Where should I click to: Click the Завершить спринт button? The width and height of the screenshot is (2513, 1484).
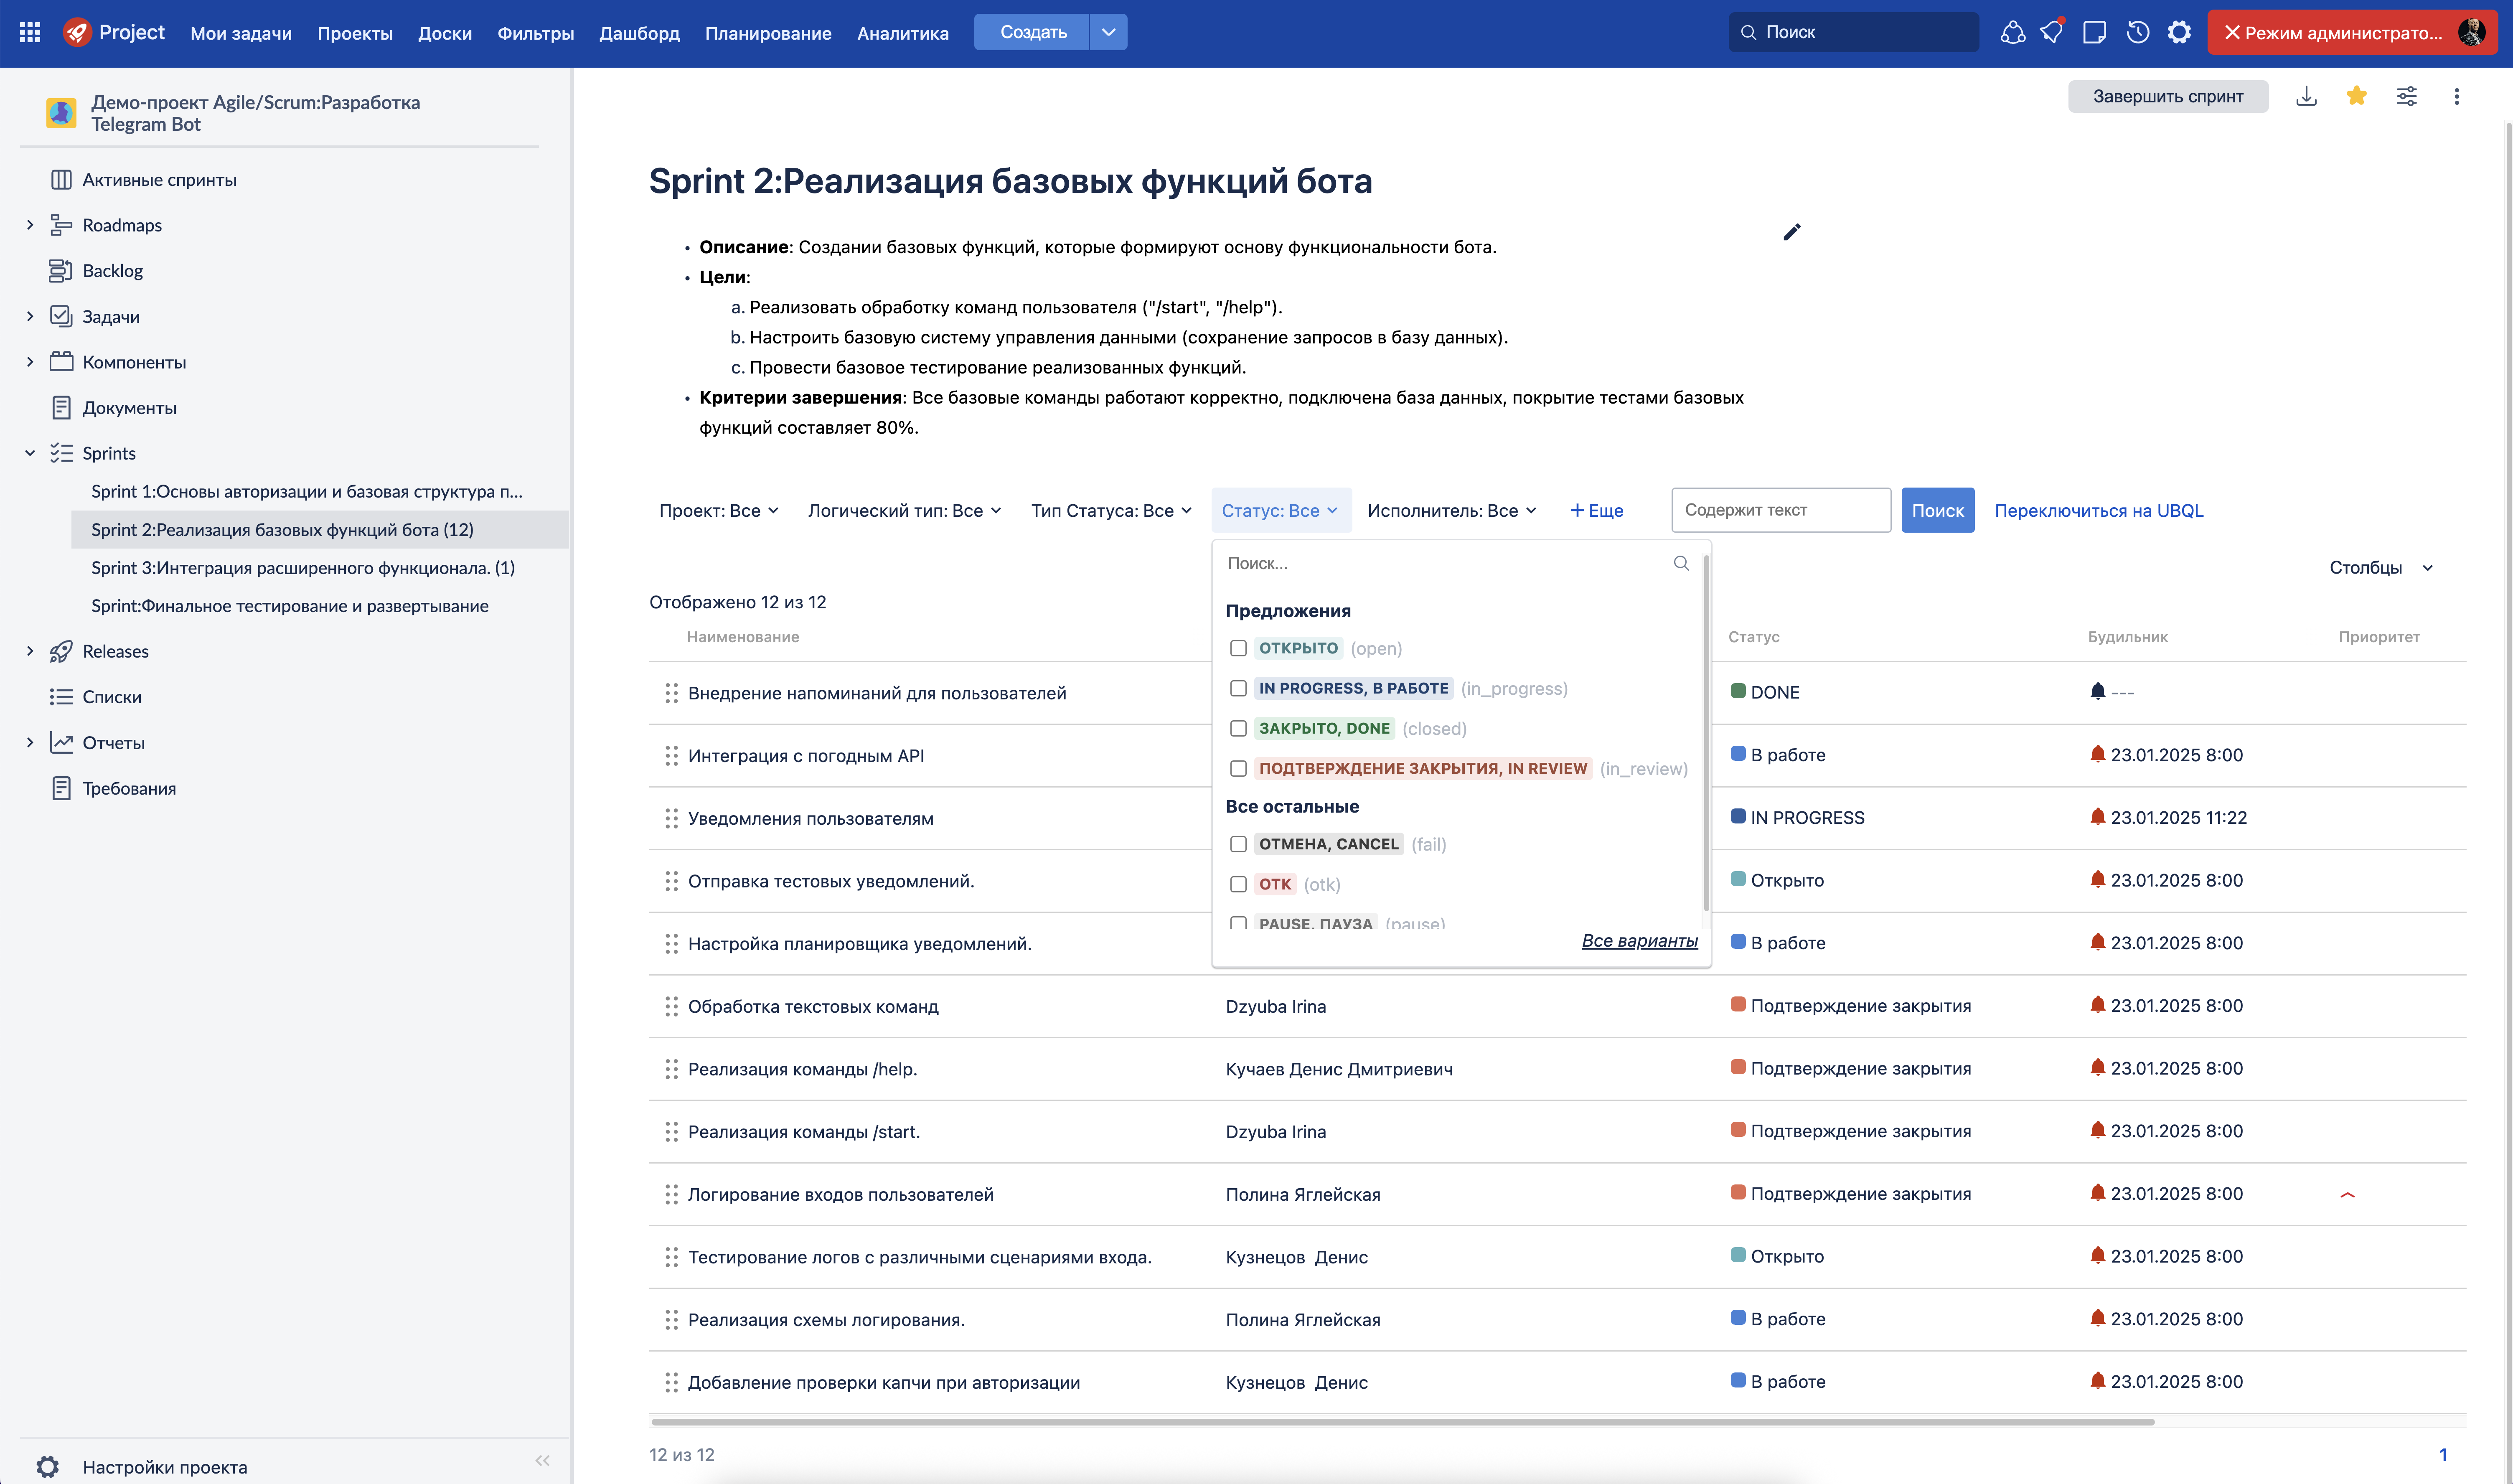tap(2167, 96)
